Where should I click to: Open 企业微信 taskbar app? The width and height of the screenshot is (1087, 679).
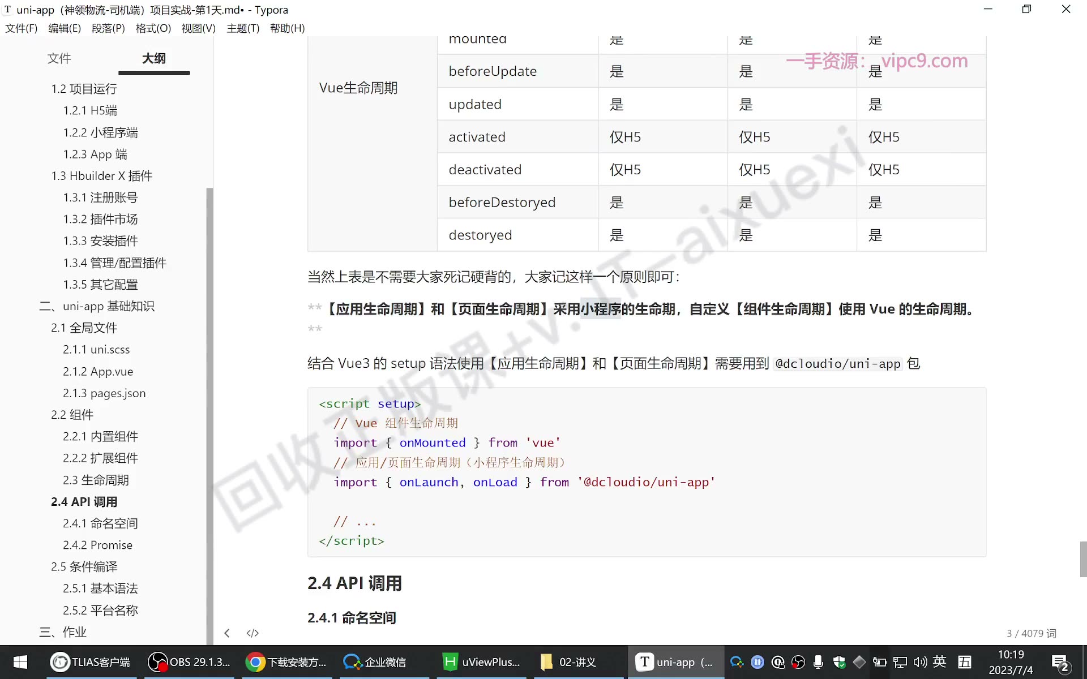pos(375,662)
